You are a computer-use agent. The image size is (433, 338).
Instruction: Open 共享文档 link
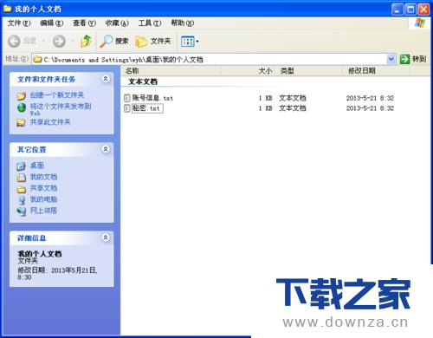43,188
